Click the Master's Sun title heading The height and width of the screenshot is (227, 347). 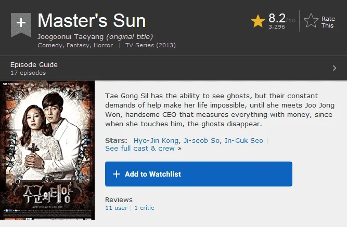coord(92,21)
